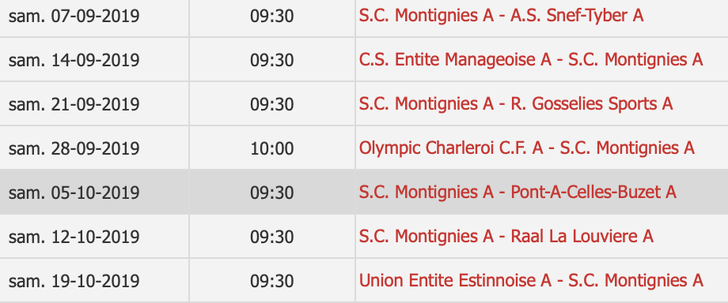The height and width of the screenshot is (303, 728).
Task: Open the C.S. Entite Manageoise A match link
Action: (x=531, y=60)
